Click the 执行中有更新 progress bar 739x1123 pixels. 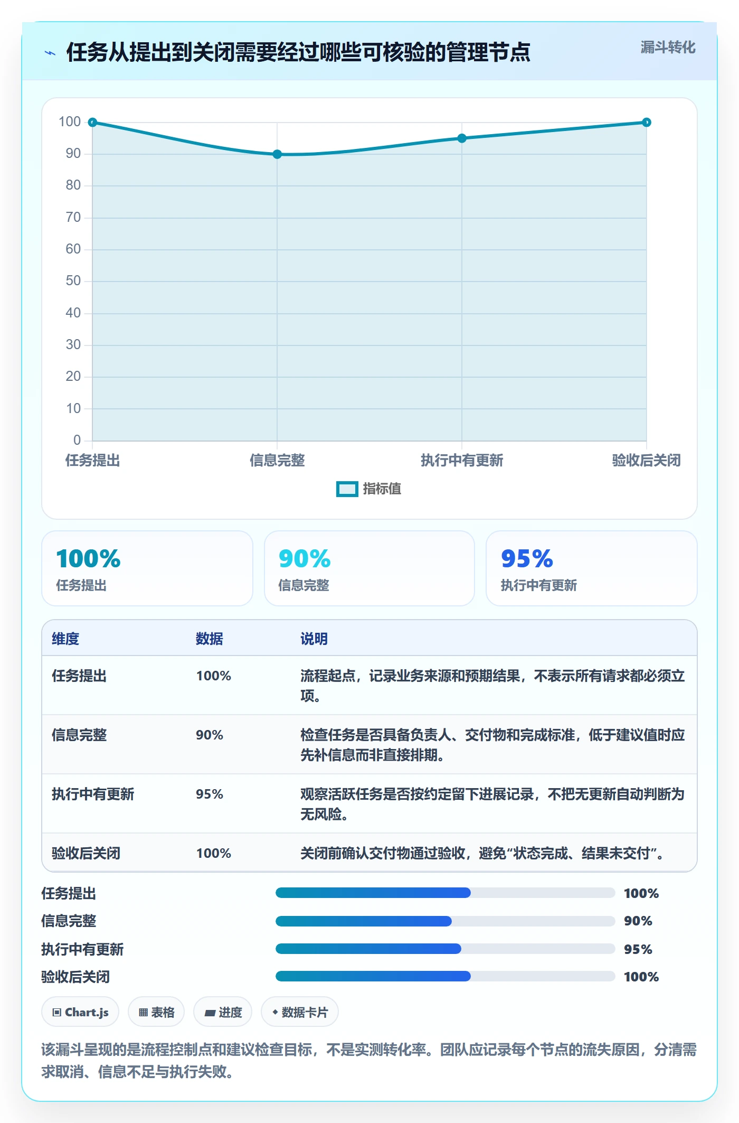[x=445, y=949]
